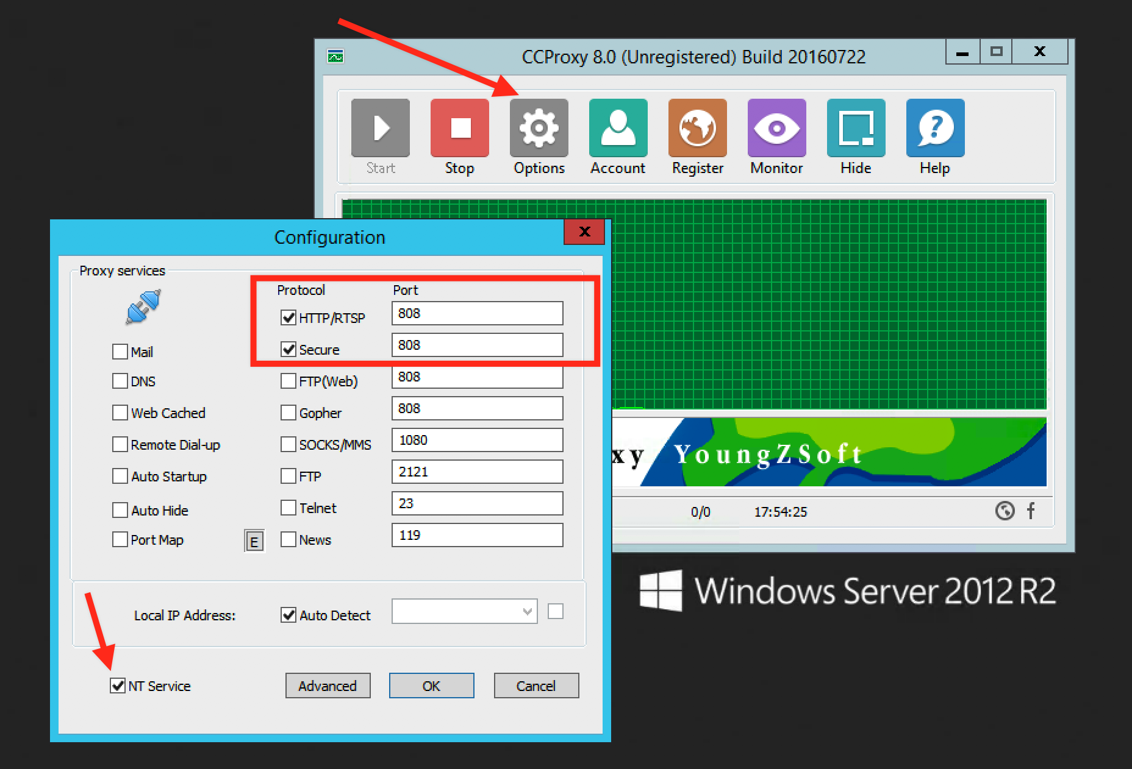
Task: Check the Remote Dial-up option
Action: (x=120, y=444)
